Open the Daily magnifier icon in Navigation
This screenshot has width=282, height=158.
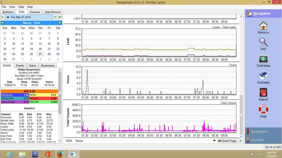click(x=263, y=42)
